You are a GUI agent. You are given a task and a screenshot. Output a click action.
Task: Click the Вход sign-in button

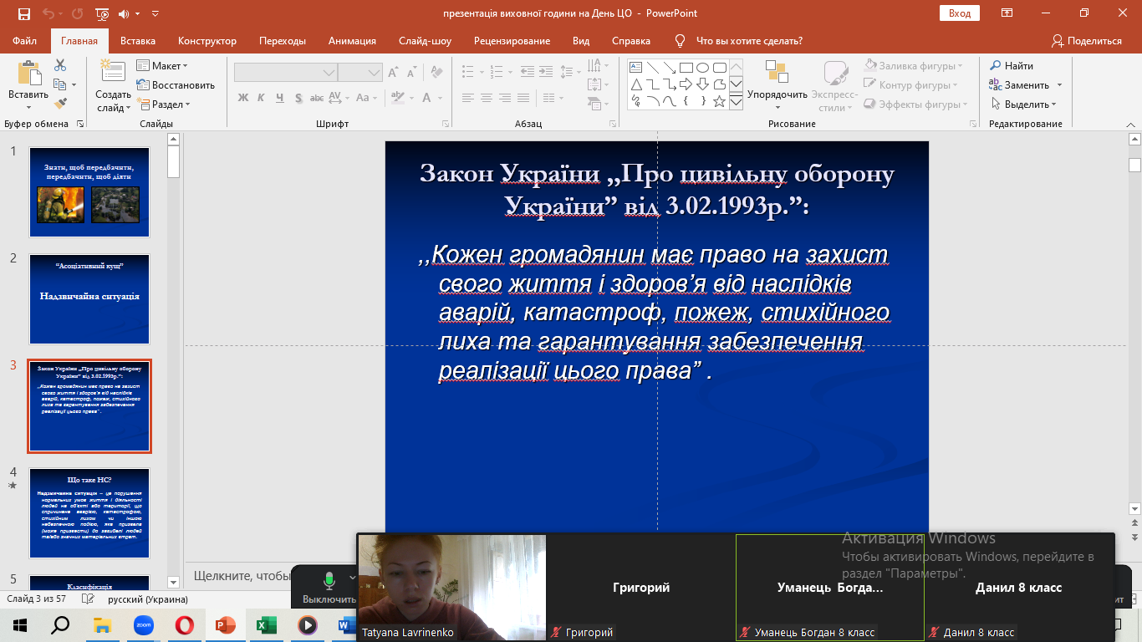[960, 13]
